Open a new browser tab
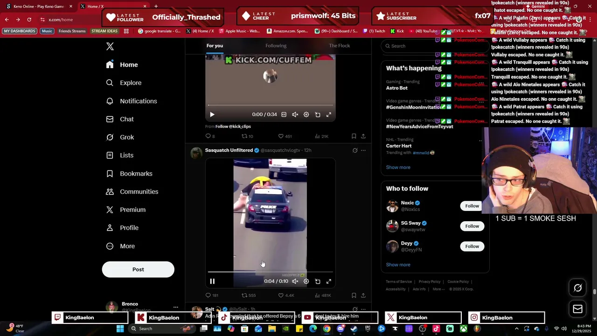The height and width of the screenshot is (336, 597). [x=156, y=7]
